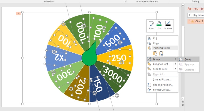Expand the Outline color dropdown arrow
Viewport: 204px width, 111px height.
coord(171,23)
